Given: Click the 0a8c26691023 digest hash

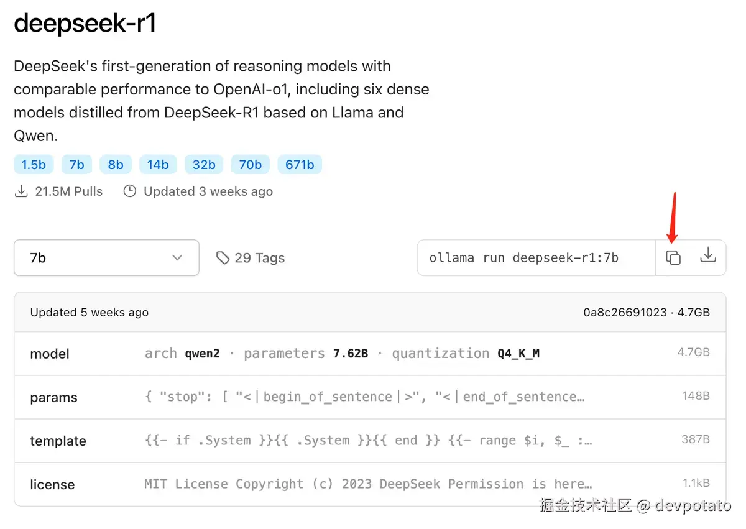Looking at the screenshot, I should (625, 312).
